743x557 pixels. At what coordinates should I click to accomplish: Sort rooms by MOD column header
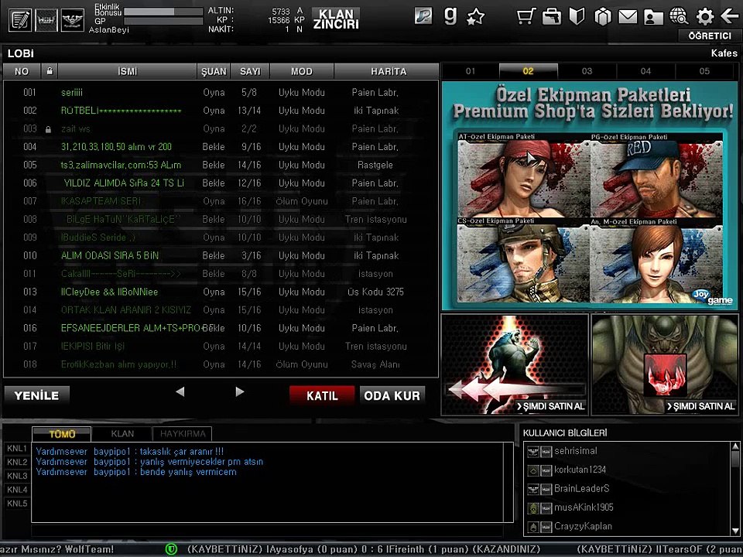coord(302,71)
